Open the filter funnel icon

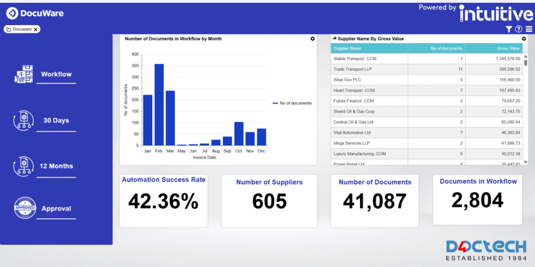(509, 29)
